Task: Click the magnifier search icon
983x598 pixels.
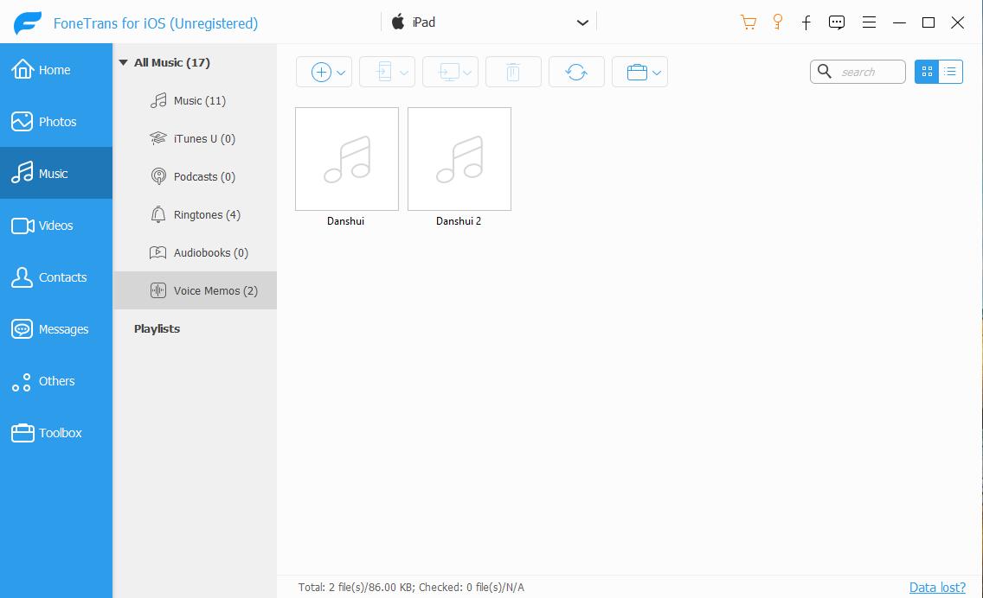Action: click(x=825, y=72)
